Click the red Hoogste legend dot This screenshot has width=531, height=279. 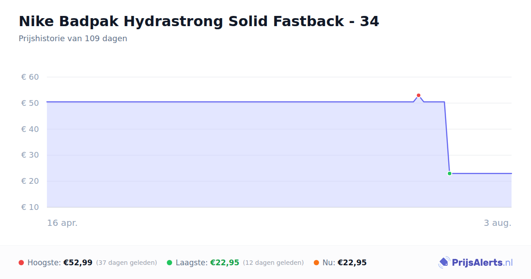[x=21, y=263]
